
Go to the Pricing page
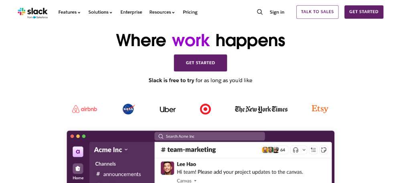point(190,12)
